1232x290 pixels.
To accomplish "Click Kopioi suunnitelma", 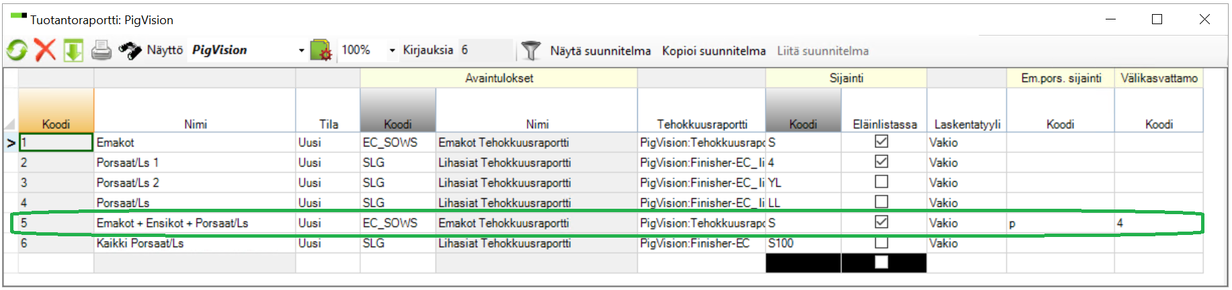I will coord(714,51).
